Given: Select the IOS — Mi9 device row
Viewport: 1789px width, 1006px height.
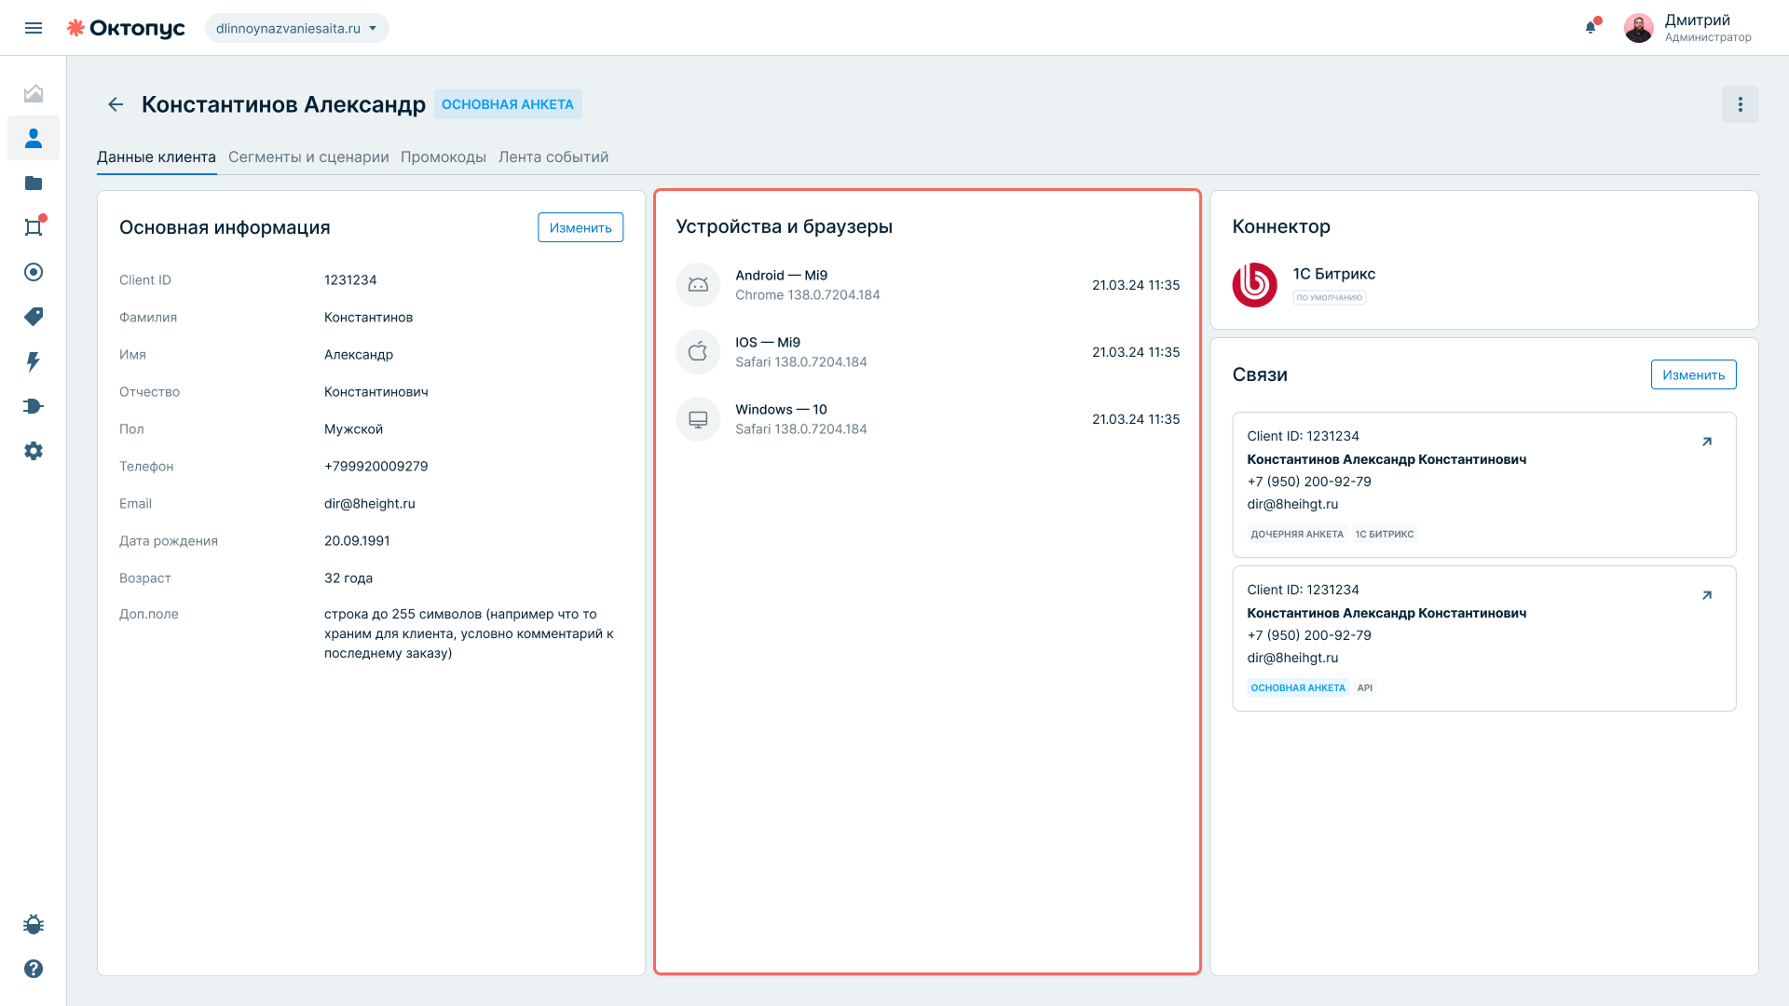Looking at the screenshot, I should (927, 352).
